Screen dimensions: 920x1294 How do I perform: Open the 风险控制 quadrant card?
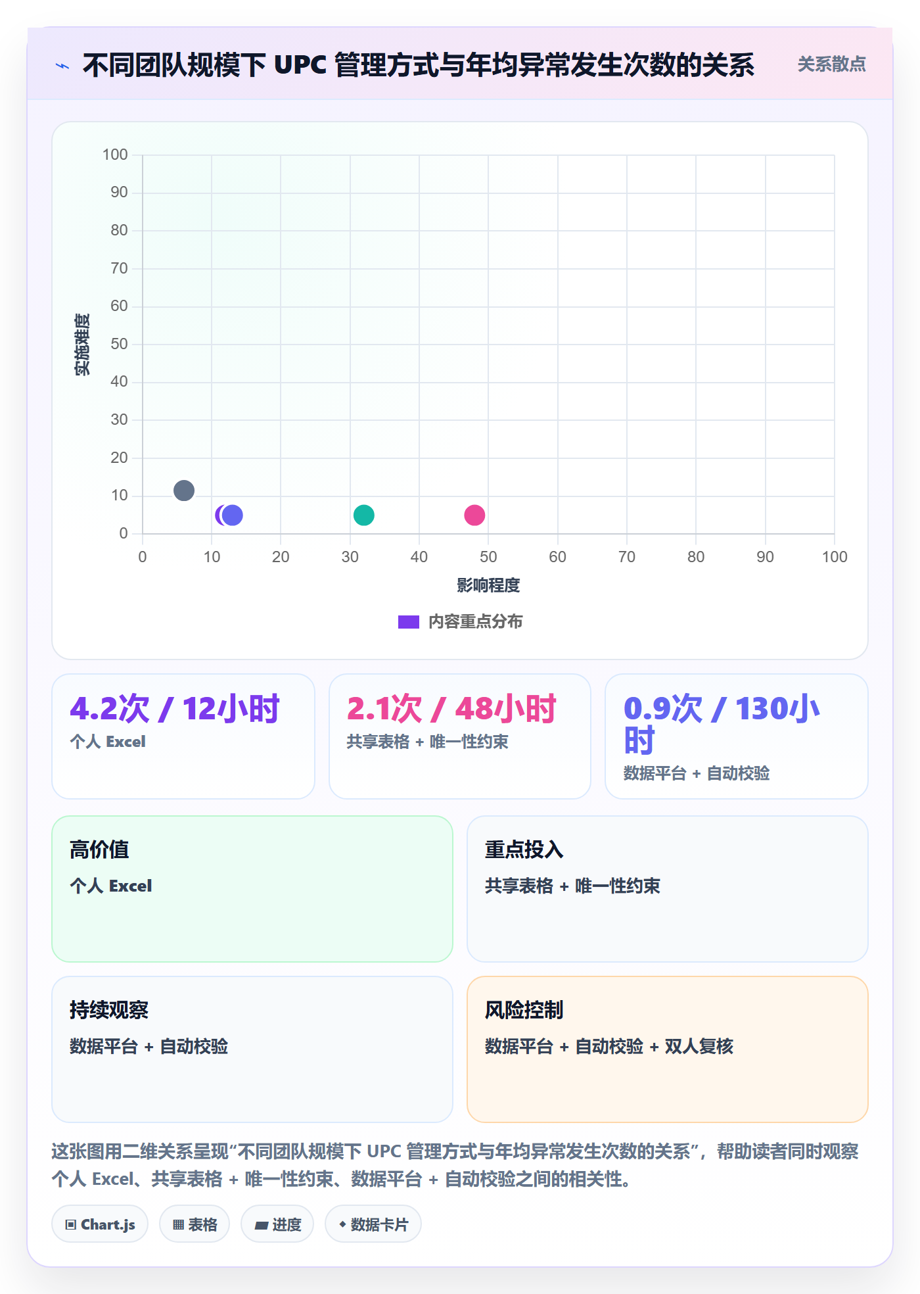click(668, 1049)
